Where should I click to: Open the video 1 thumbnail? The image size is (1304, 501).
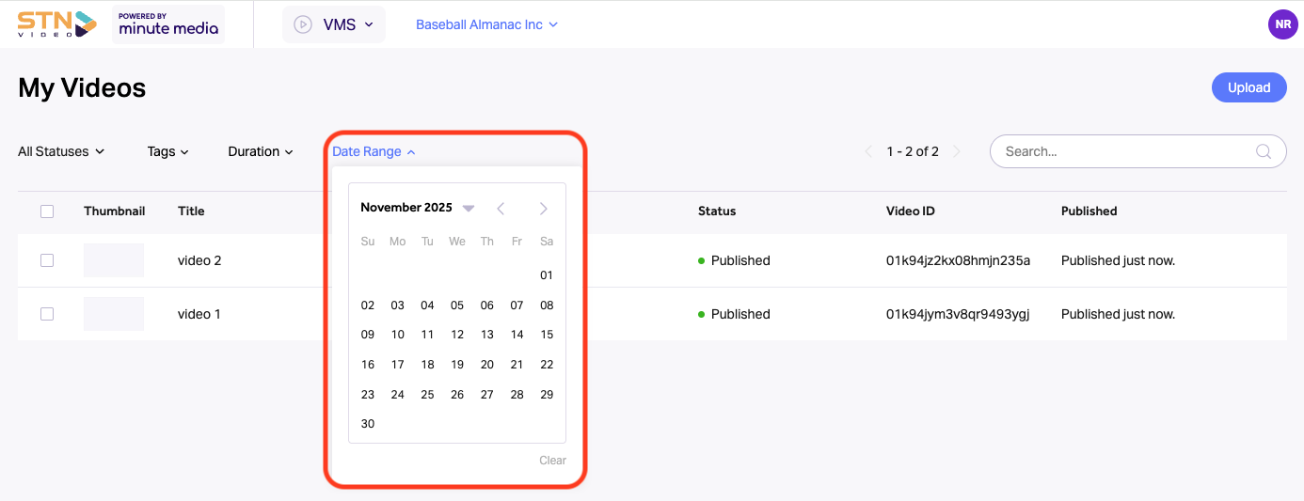[x=114, y=314]
